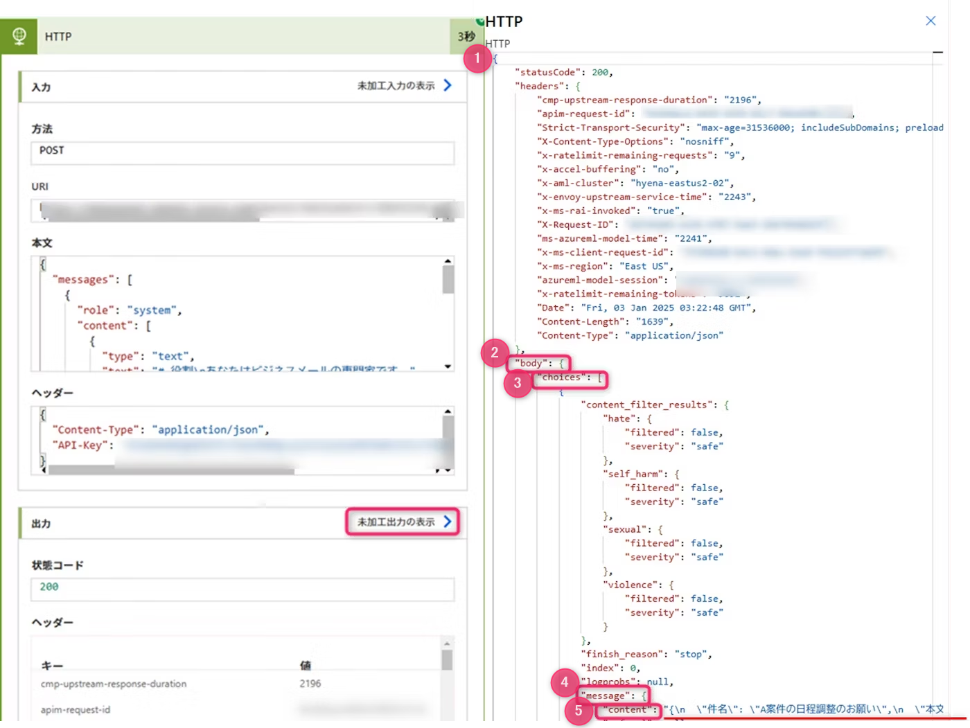This screenshot has height=728, width=970.
Task: Expand raw outputs via the highlighted chevron
Action: pyautogui.click(x=448, y=522)
